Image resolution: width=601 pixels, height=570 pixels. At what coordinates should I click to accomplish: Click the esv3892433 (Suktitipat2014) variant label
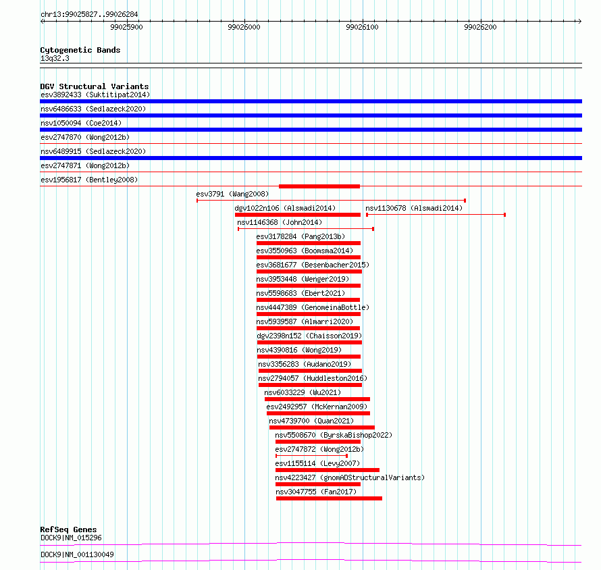95,95
